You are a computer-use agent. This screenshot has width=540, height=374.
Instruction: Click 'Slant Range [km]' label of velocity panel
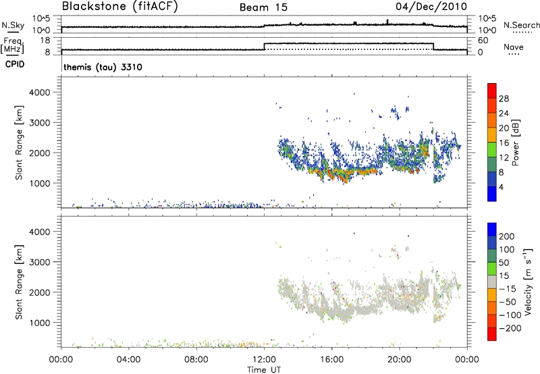tap(19, 282)
